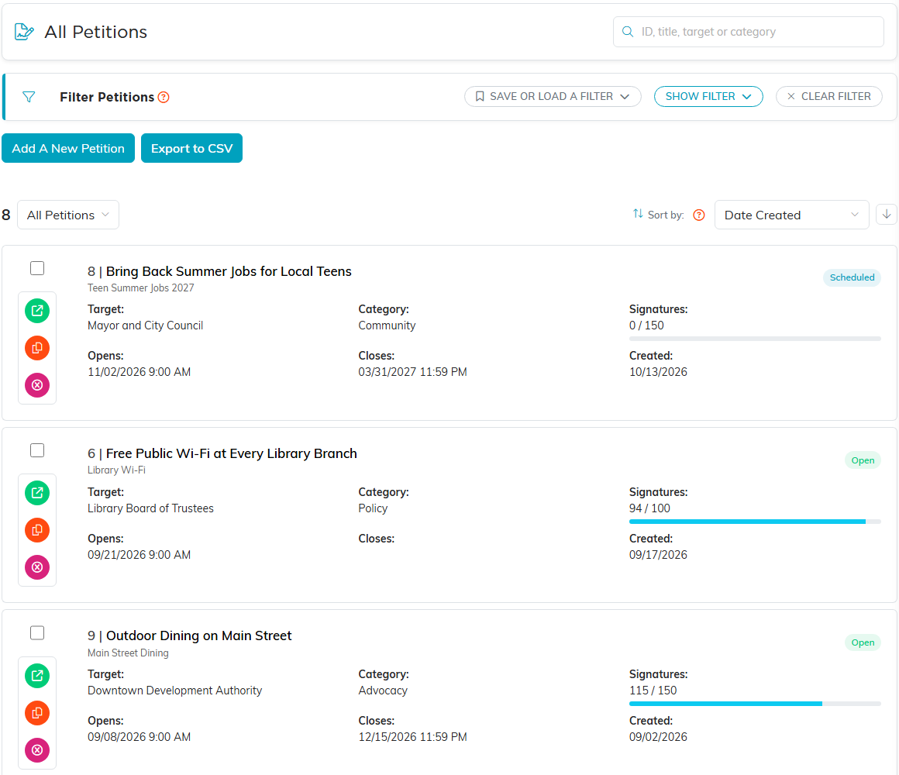
Task: Click category value Policy
Action: (373, 508)
